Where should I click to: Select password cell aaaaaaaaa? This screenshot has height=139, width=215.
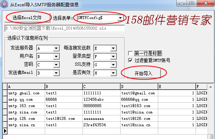click(x=102, y=118)
